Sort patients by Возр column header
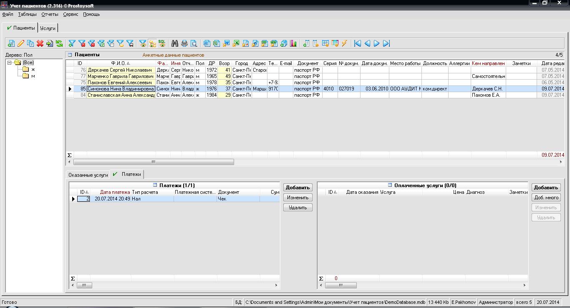The width and height of the screenshot is (570, 308). click(224, 63)
